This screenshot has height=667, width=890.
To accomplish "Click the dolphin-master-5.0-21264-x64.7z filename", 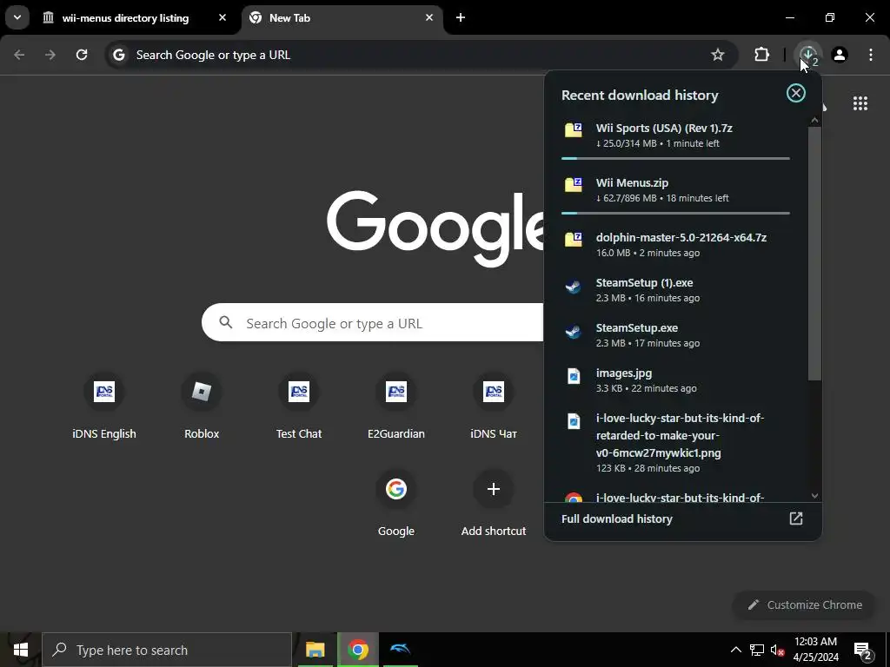I will click(681, 237).
